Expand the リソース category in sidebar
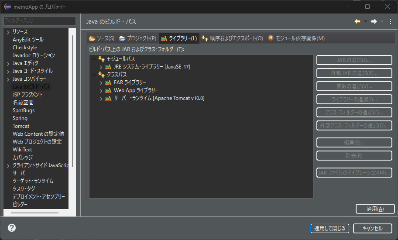This screenshot has width=398, height=240. [x=8, y=32]
